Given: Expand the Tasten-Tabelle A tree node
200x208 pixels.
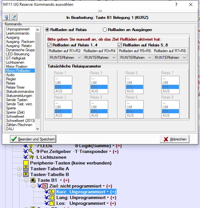Looking at the screenshot, I should [x=20, y=169].
